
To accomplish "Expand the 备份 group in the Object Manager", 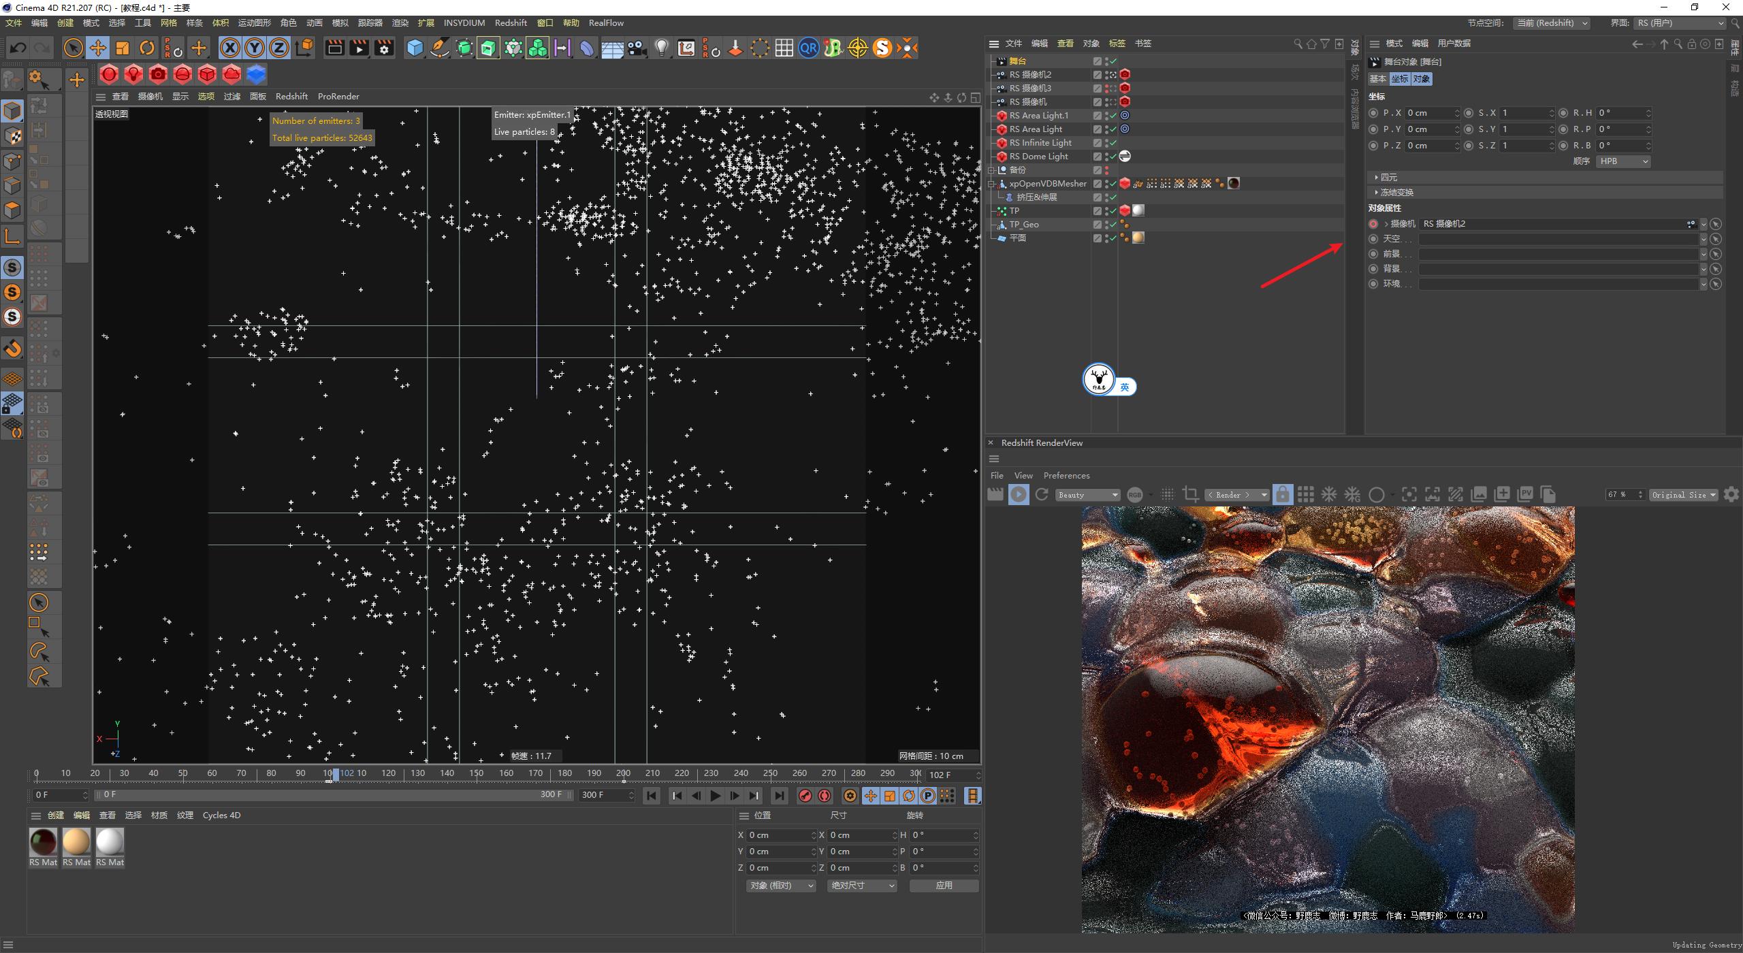I will click(x=991, y=170).
